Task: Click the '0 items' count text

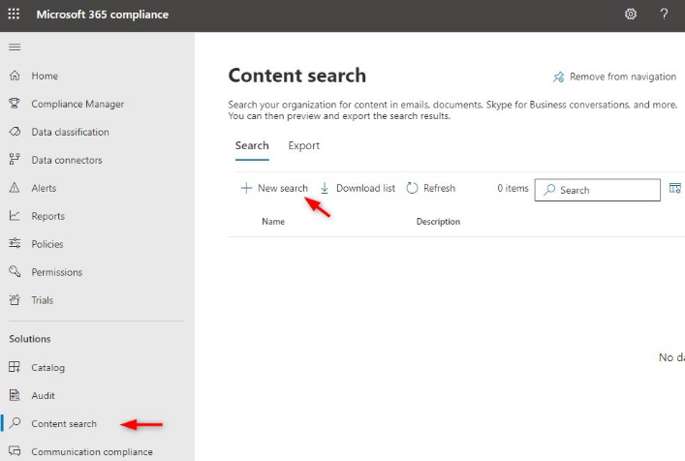Action: tap(513, 188)
